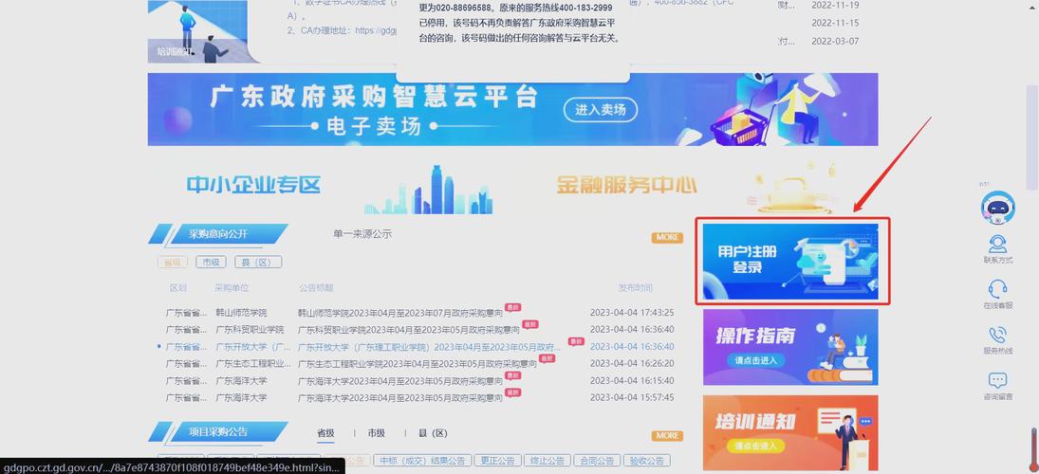This screenshot has width=1039, height=474.
Task: Select 市级 filter under 采购意向公开
Action: click(212, 263)
